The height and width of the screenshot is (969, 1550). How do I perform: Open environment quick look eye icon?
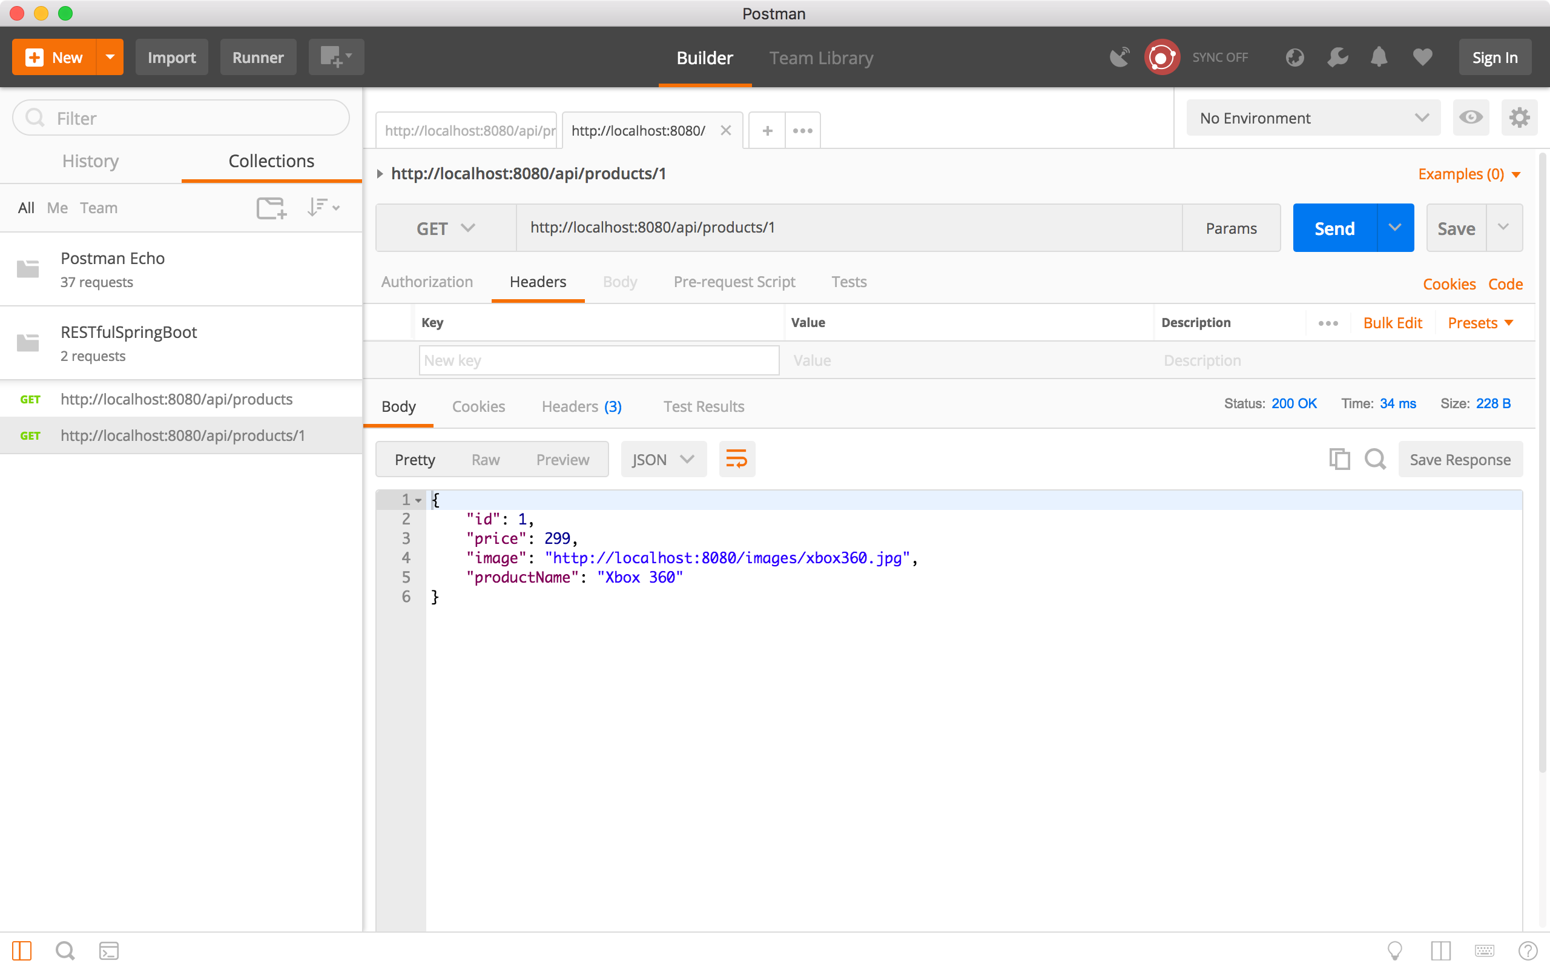click(x=1471, y=117)
